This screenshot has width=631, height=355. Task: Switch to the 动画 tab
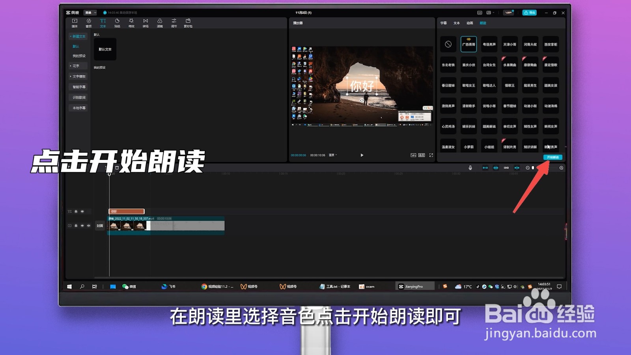[x=469, y=23]
